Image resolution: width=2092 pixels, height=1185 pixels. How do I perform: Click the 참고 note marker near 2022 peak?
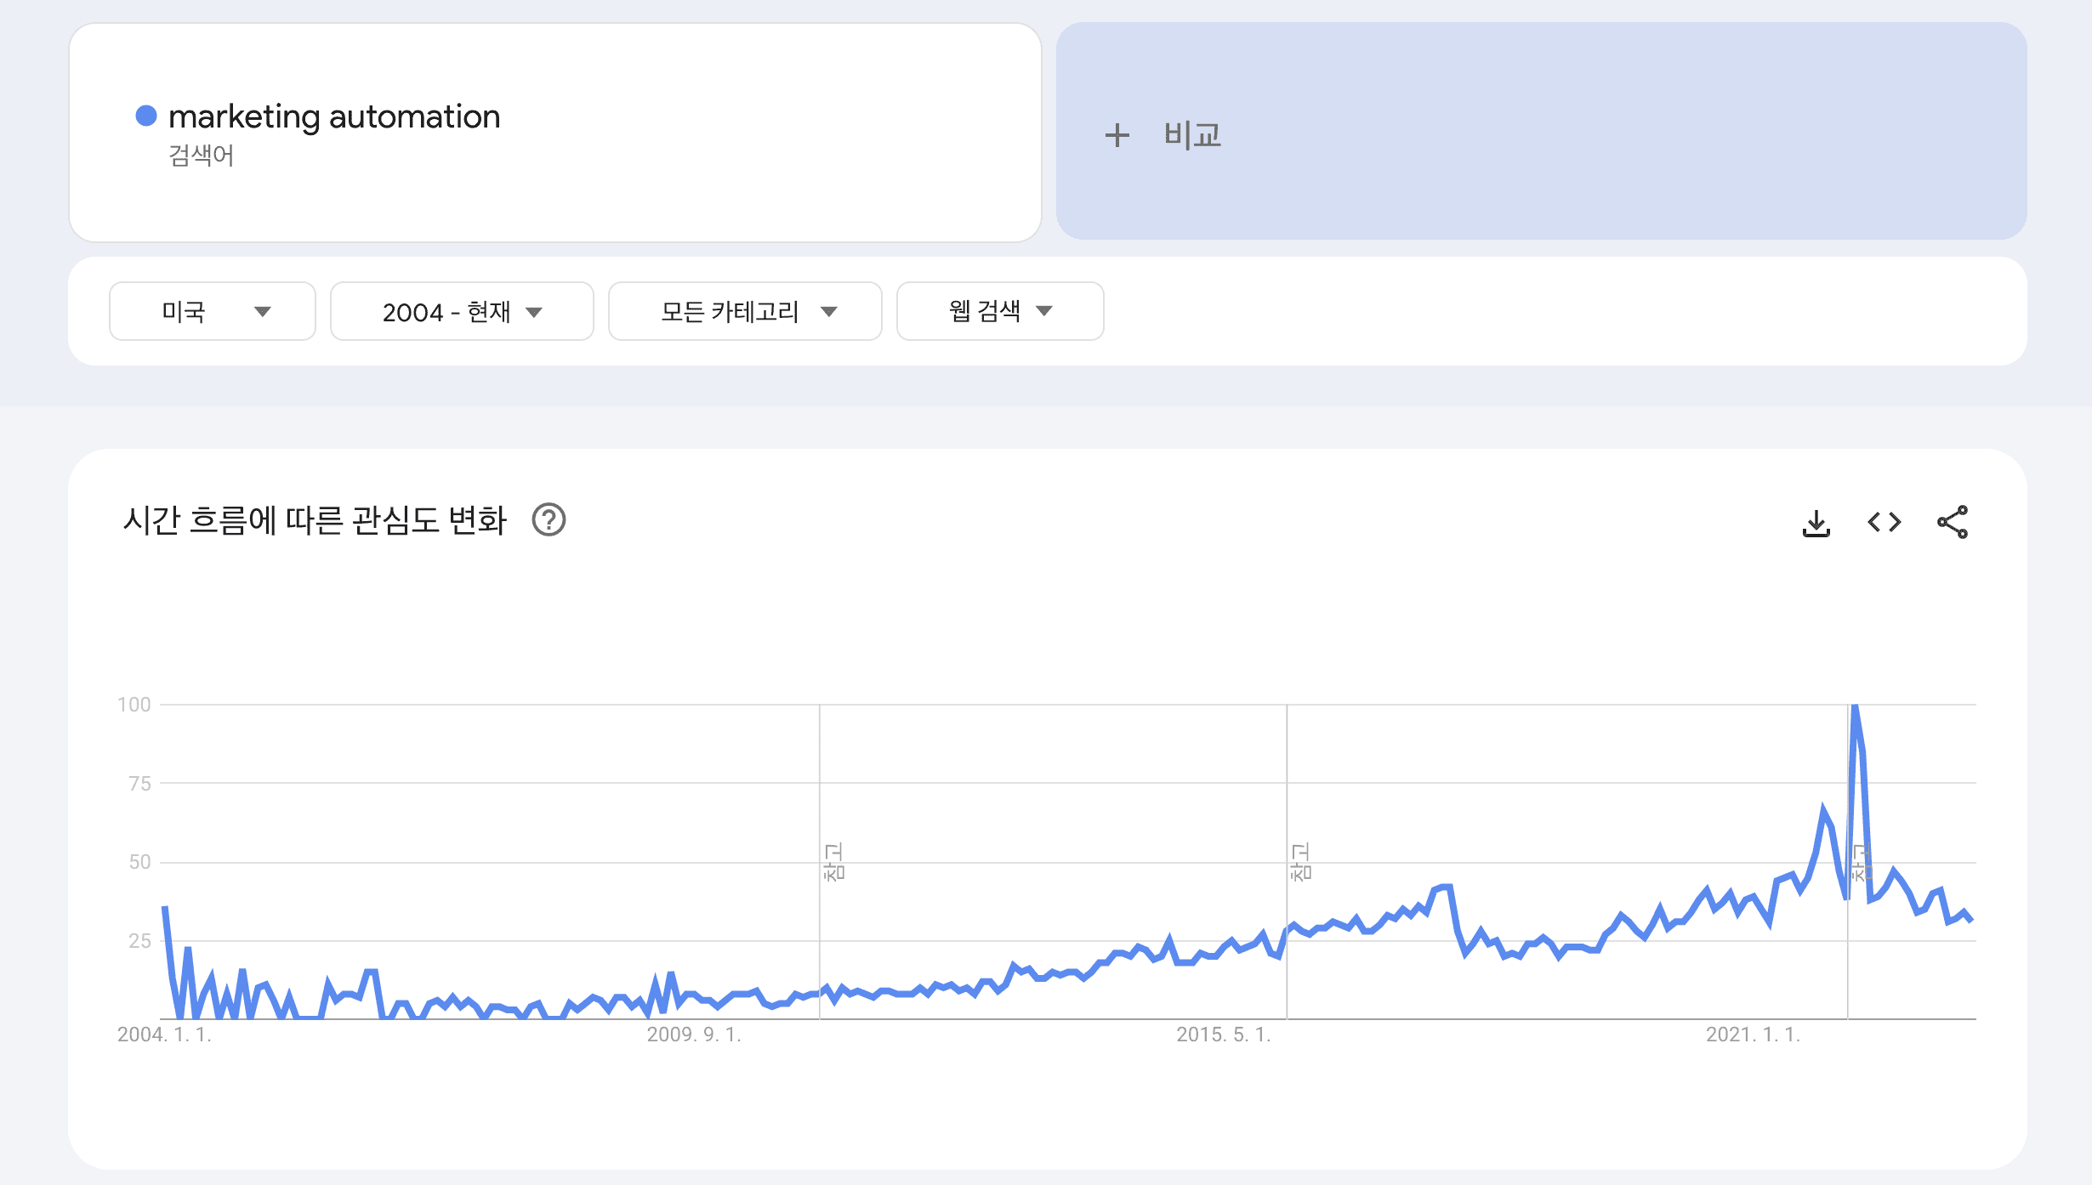coord(1861,862)
